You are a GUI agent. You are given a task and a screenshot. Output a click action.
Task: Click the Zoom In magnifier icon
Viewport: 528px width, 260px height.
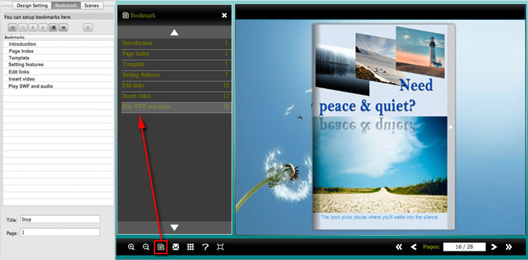(x=131, y=247)
